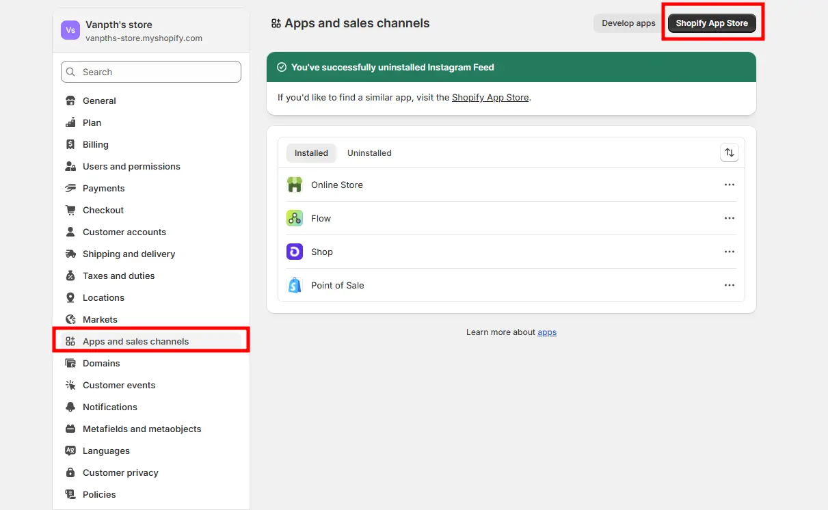The width and height of the screenshot is (828, 510).
Task: Switch to the Installed tab
Action: (x=311, y=153)
